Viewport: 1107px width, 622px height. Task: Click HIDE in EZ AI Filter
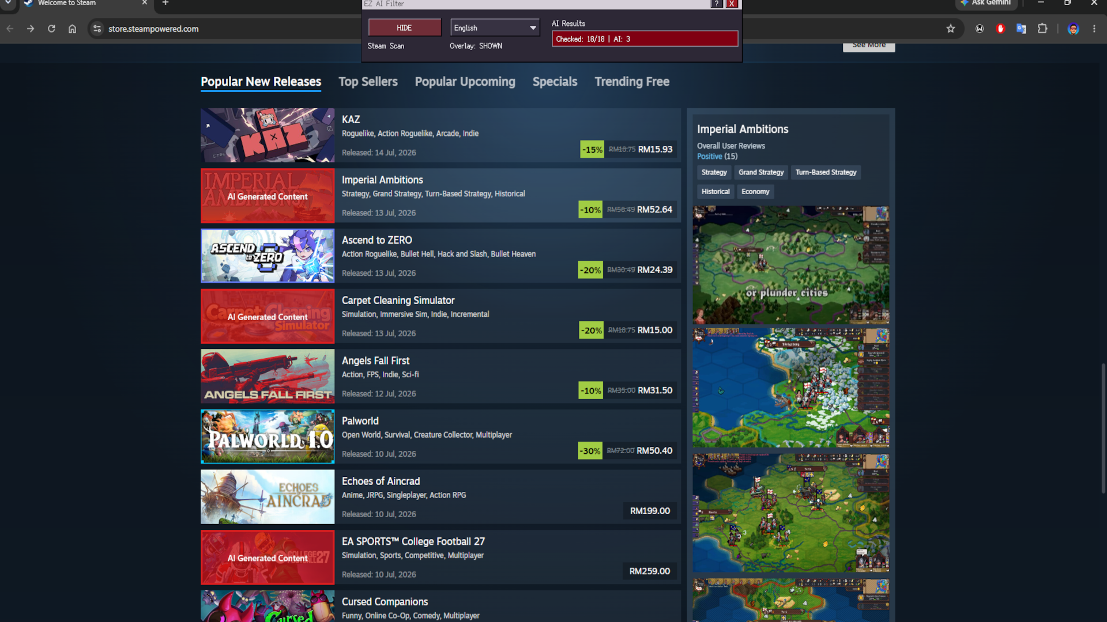[404, 28]
